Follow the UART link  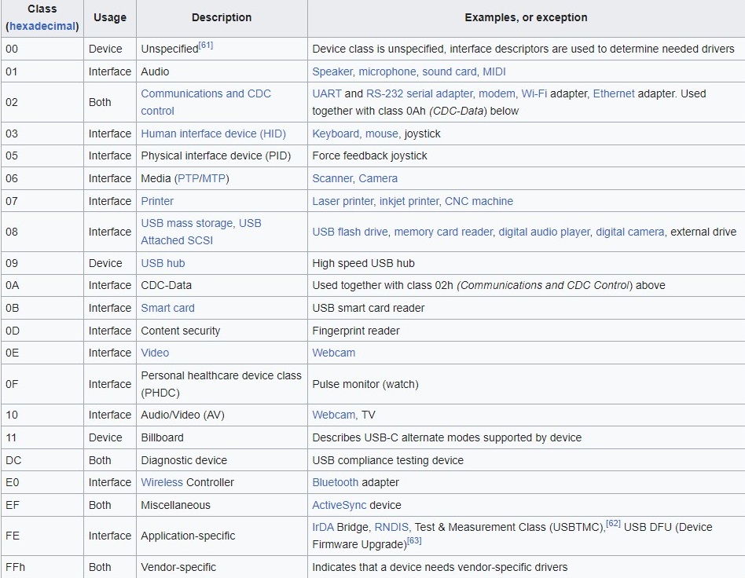(x=327, y=93)
